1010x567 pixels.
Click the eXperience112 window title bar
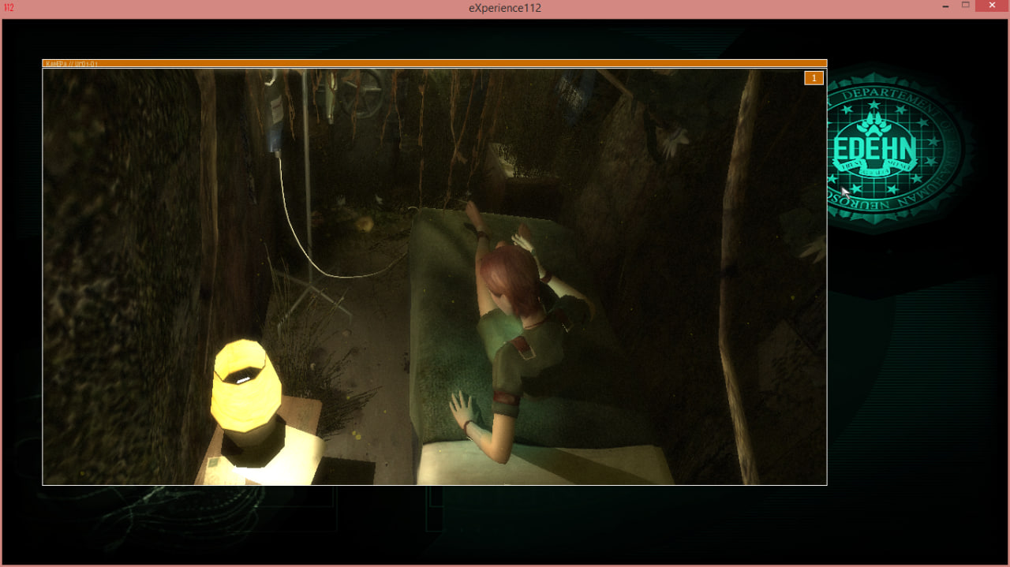(505, 8)
